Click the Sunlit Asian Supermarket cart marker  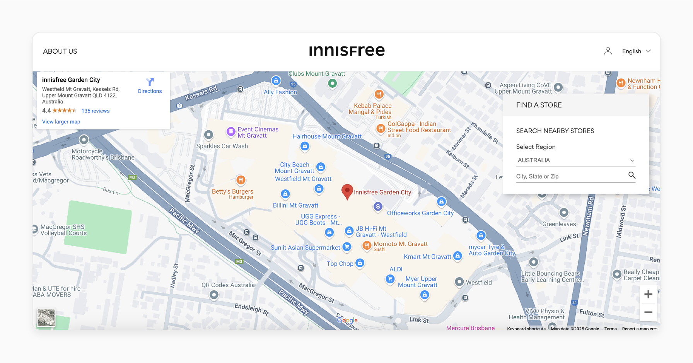(x=347, y=247)
